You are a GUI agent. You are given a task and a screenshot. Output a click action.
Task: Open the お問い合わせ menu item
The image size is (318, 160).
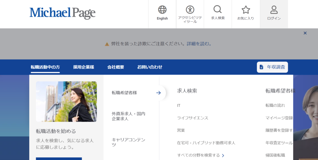click(x=150, y=67)
